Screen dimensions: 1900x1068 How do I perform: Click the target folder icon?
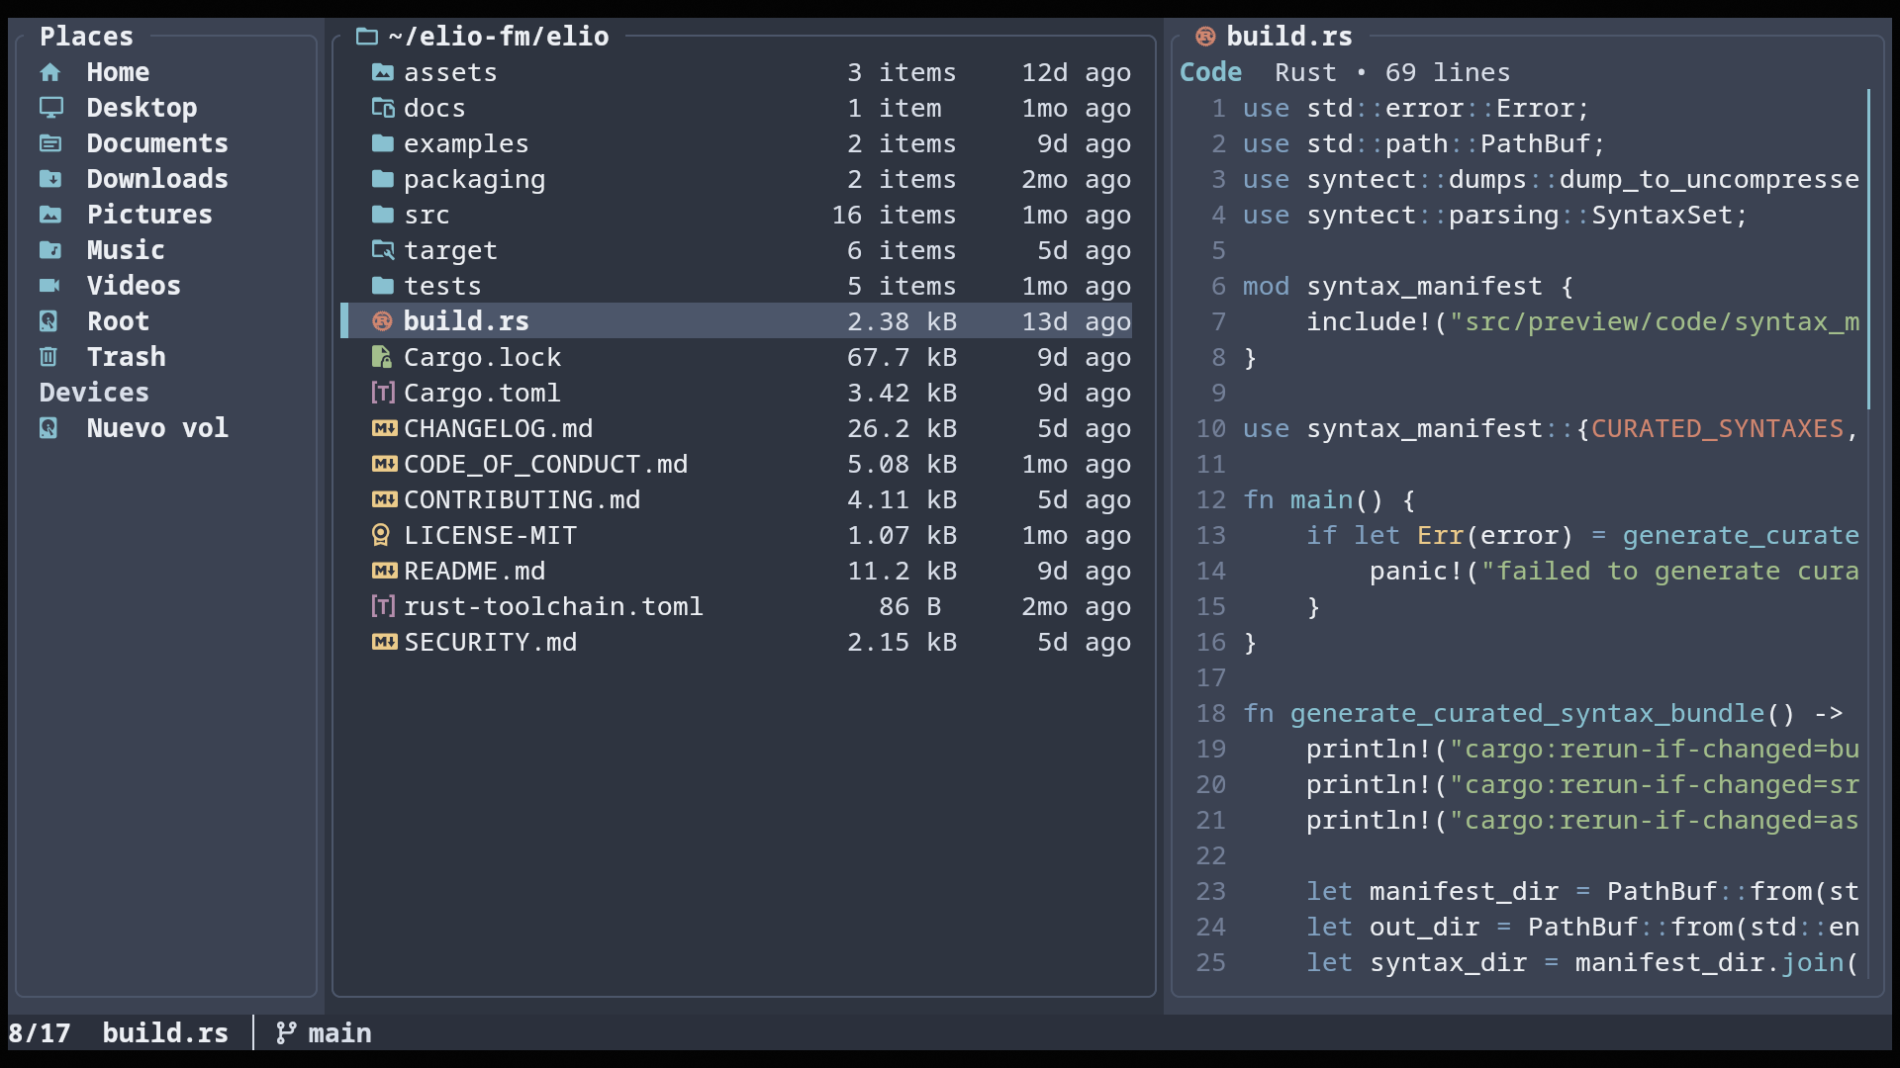tap(383, 250)
